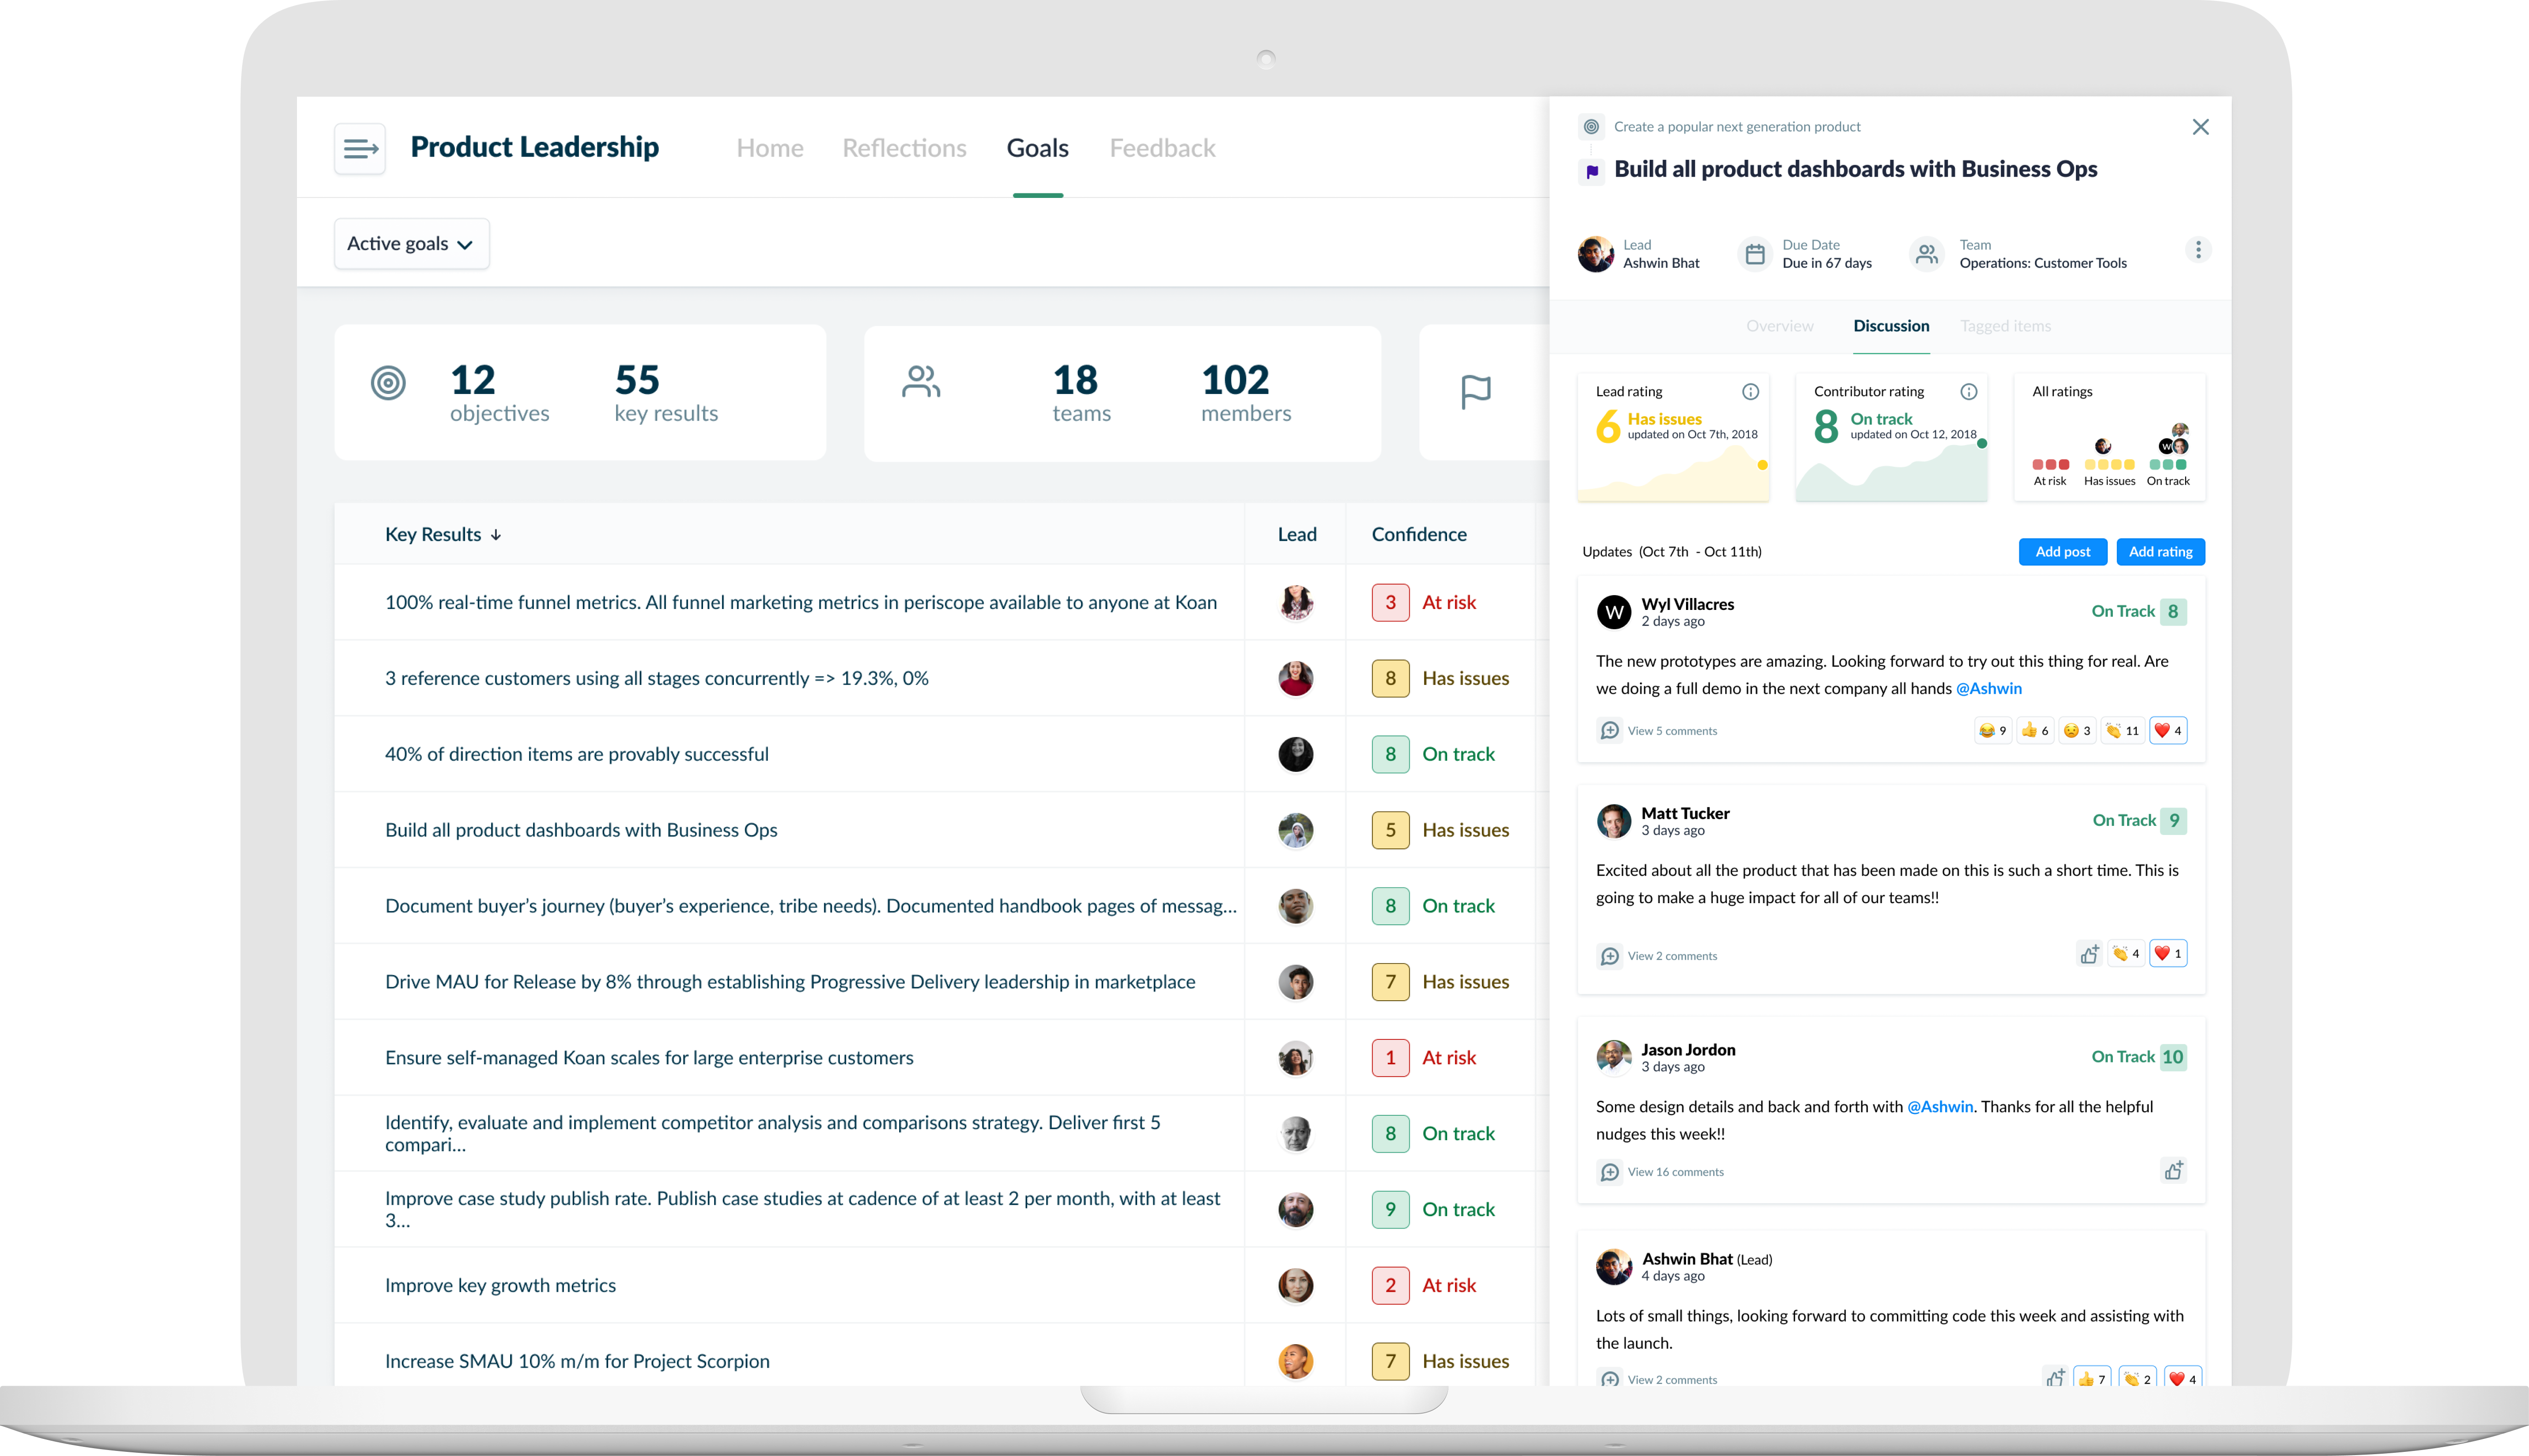Click yellow Has issues rating dots
Viewport: 2529px width, 1456px height.
pyautogui.click(x=2109, y=465)
